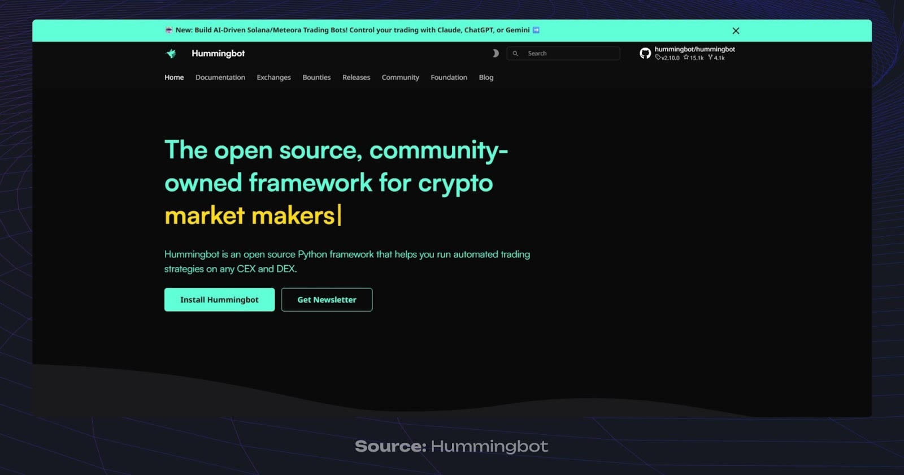The image size is (904, 475).
Task: Switch to the Releases tab
Action: coord(356,77)
